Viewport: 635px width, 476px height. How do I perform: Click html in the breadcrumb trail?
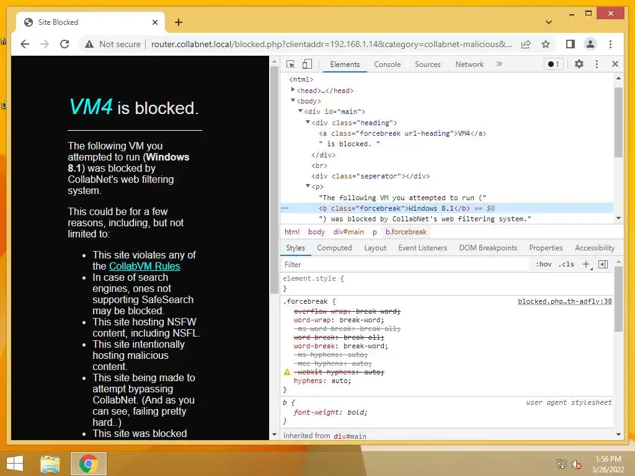click(292, 232)
